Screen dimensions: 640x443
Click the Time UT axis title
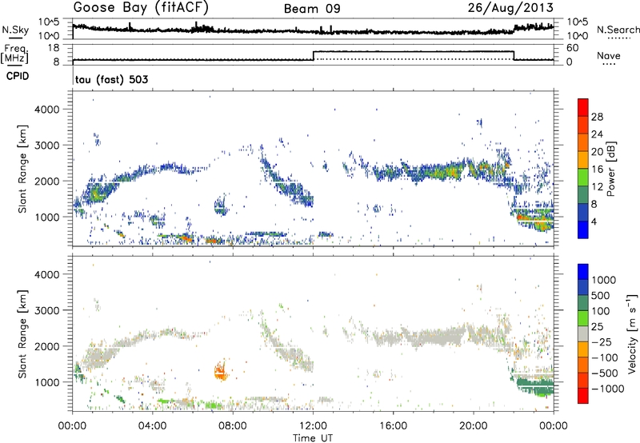coord(313,438)
